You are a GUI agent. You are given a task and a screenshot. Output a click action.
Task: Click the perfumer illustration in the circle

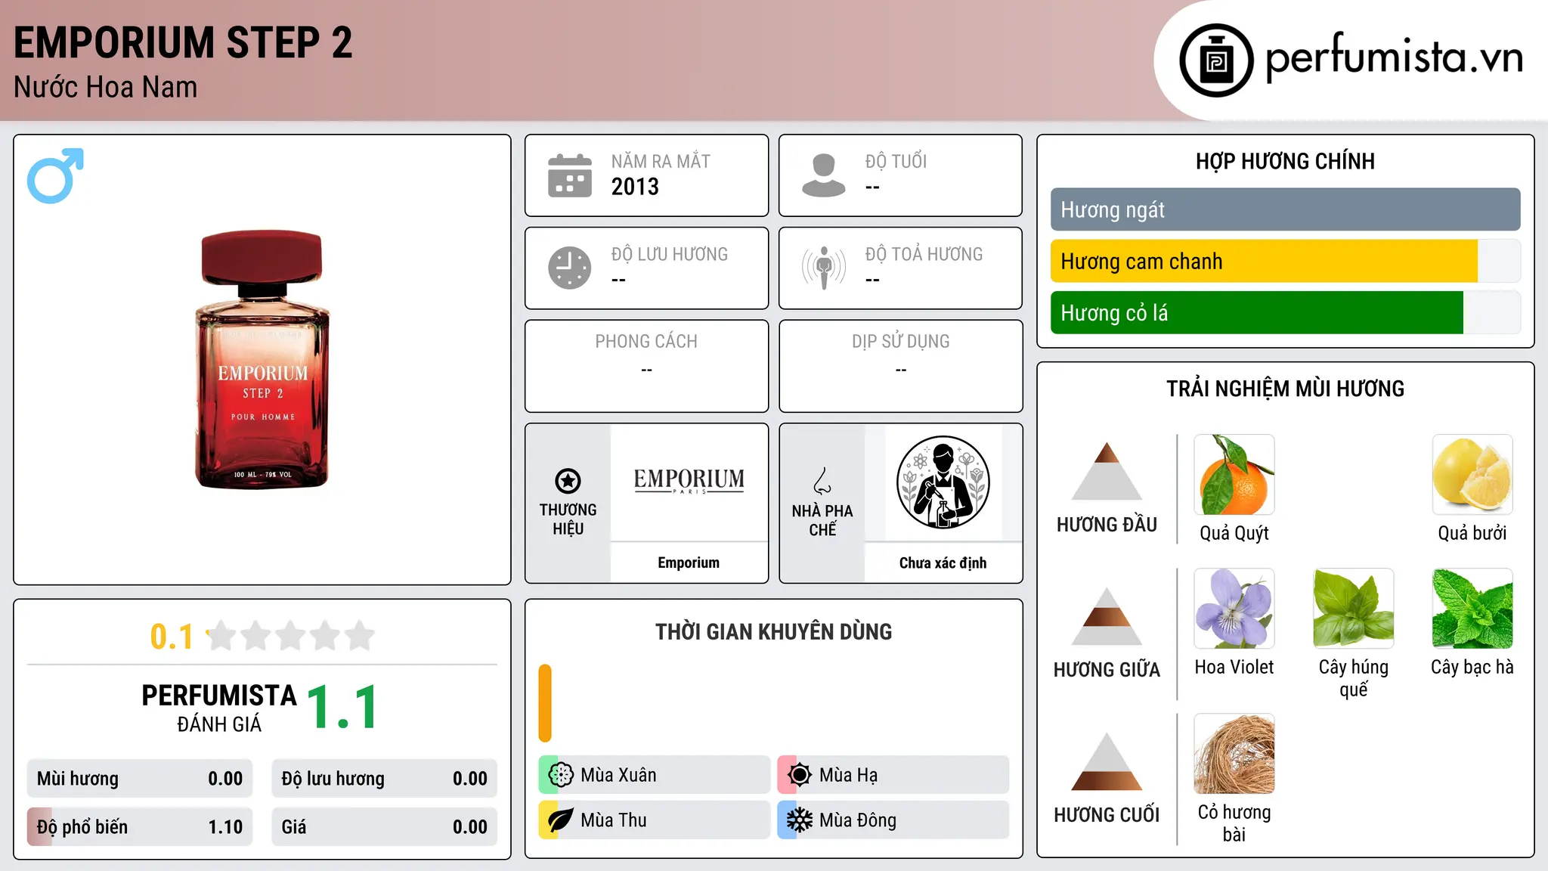[943, 482]
